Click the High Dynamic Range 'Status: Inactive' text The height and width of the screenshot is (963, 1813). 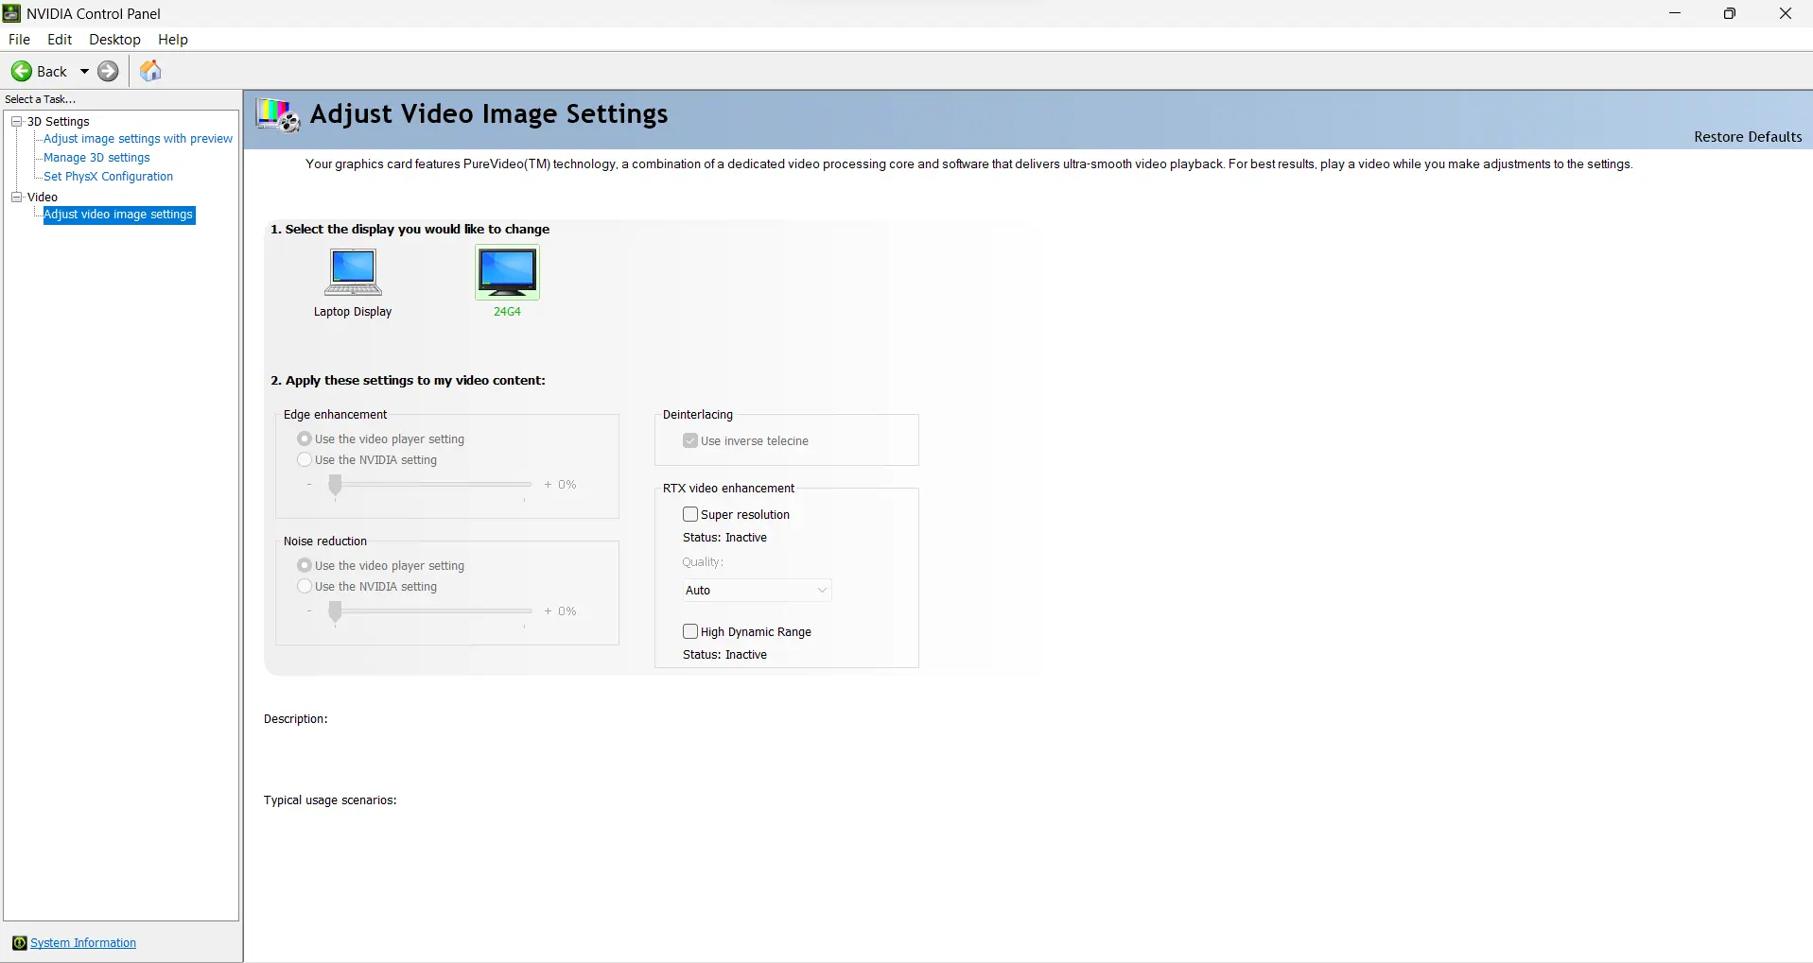pyautogui.click(x=724, y=655)
